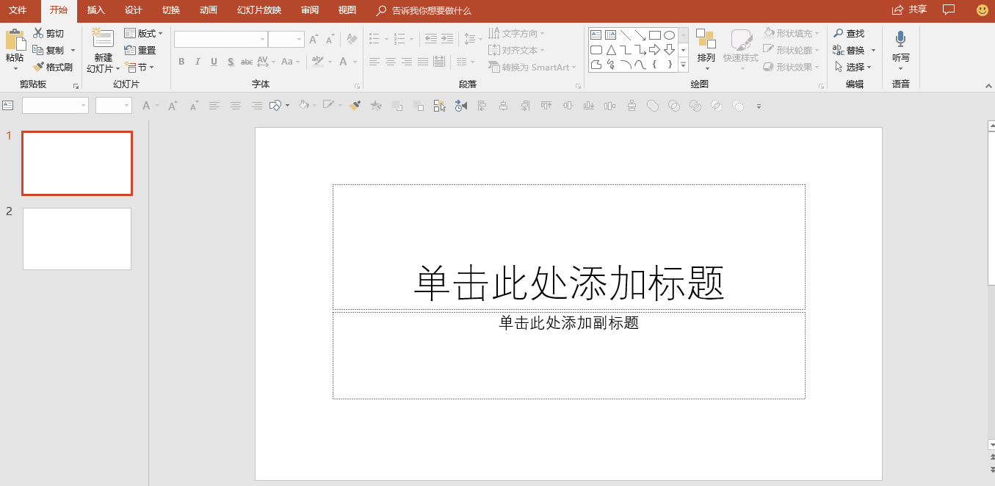
Task: Open the font color swatch
Action: (344, 62)
